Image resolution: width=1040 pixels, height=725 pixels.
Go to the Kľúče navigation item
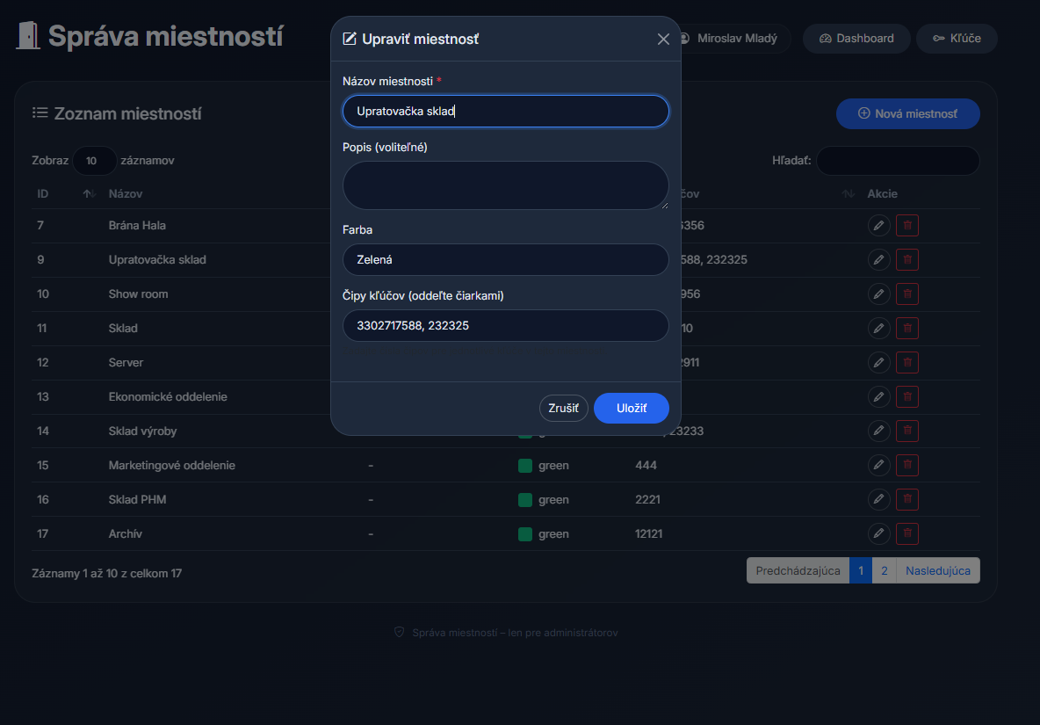coord(957,39)
